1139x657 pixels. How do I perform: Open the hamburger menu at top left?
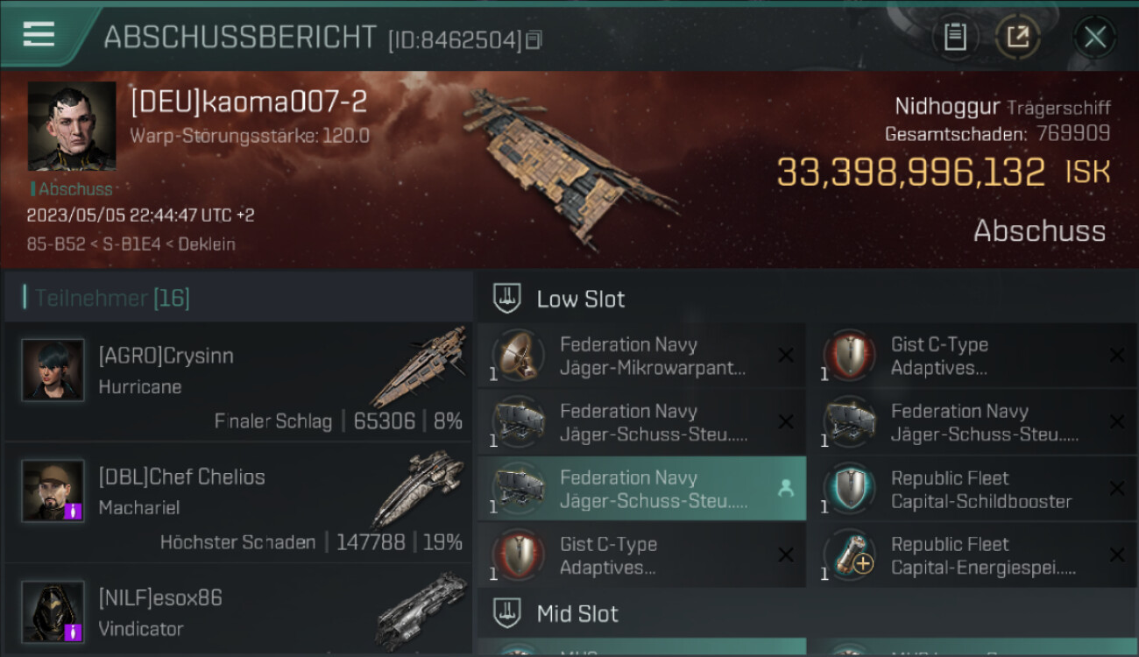(39, 35)
